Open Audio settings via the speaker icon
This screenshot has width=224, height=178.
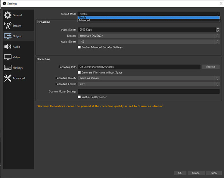7,47
